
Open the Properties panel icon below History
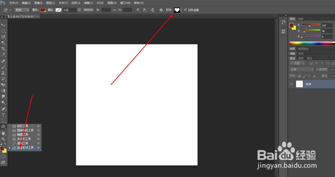283,31
